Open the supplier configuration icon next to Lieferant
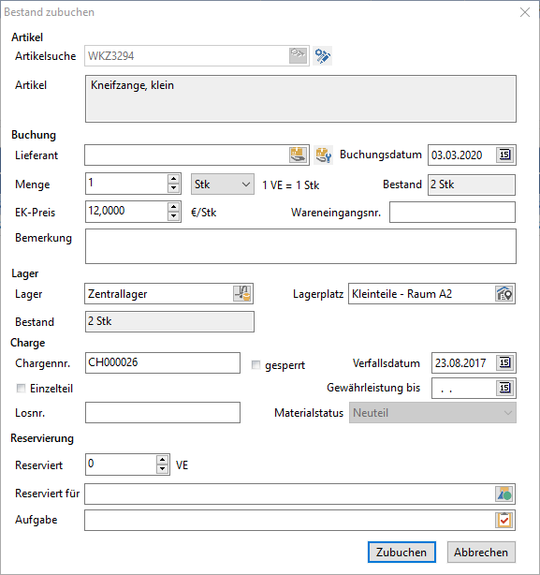The image size is (540, 575). 324,155
